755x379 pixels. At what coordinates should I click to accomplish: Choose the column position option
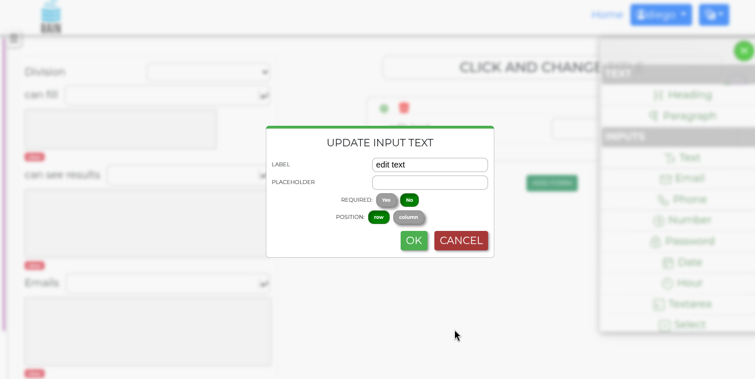[x=409, y=217]
